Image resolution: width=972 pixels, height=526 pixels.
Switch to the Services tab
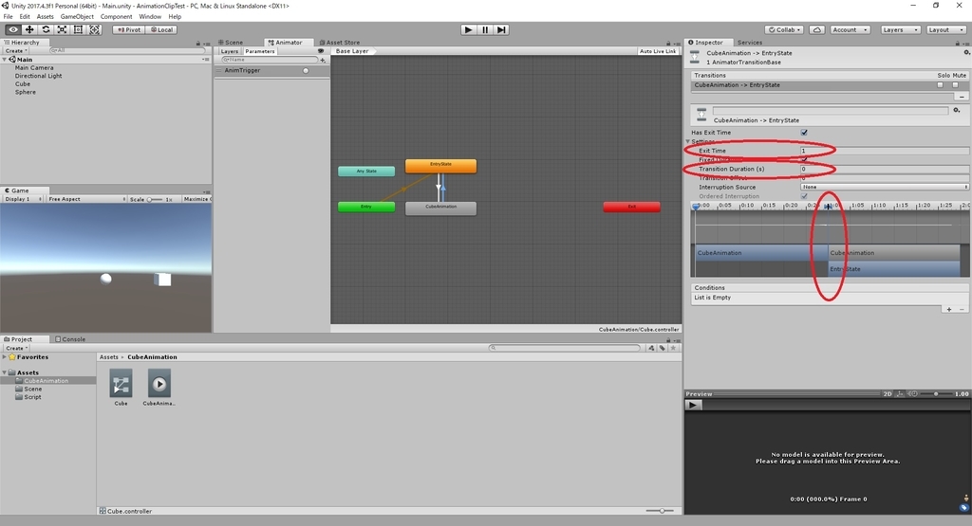750,43
